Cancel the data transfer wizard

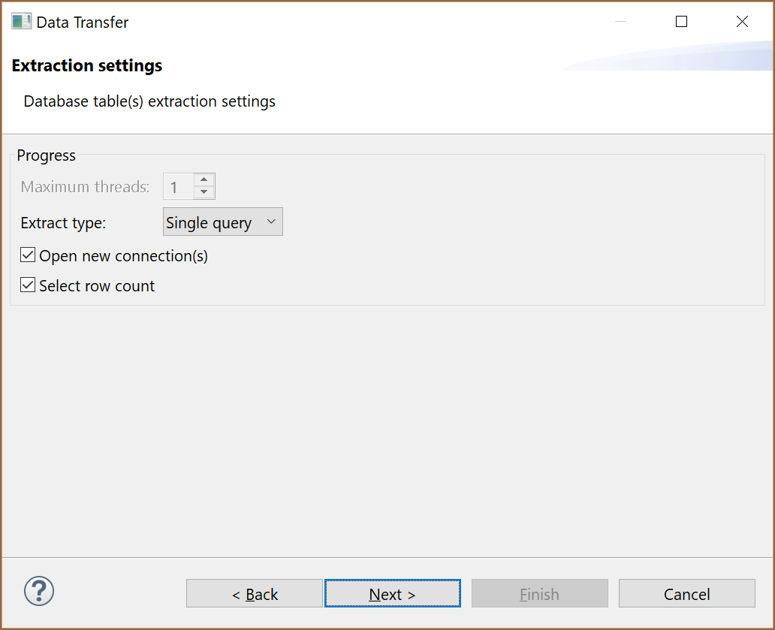point(686,594)
